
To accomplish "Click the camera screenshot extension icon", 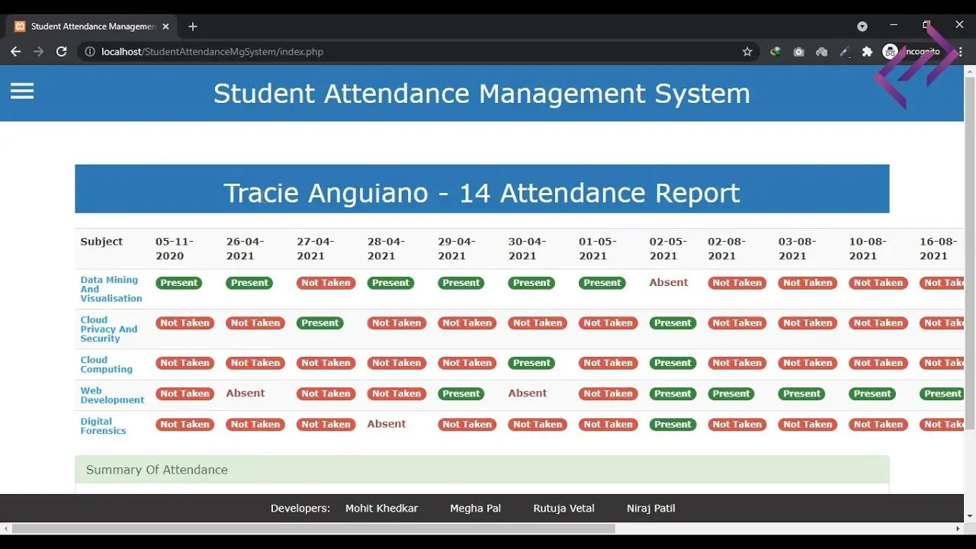I will coord(798,52).
